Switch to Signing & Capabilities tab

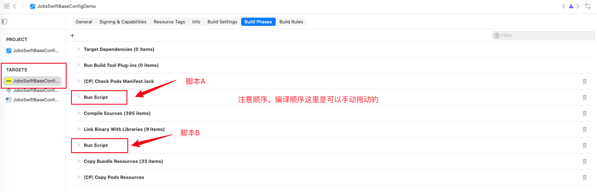(123, 22)
